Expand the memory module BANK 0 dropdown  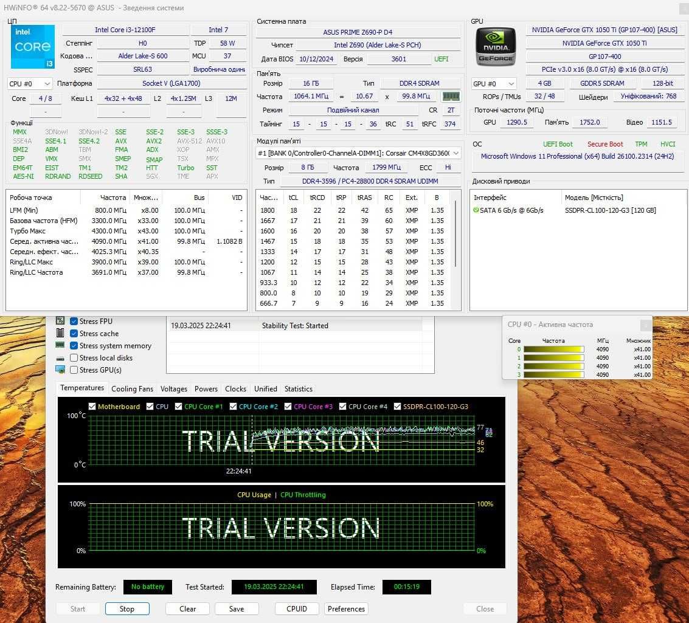point(358,153)
